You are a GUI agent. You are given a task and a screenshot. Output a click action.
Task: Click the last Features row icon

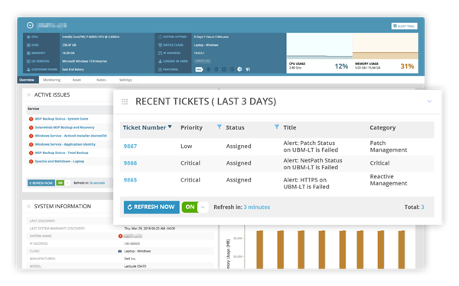pos(248,69)
